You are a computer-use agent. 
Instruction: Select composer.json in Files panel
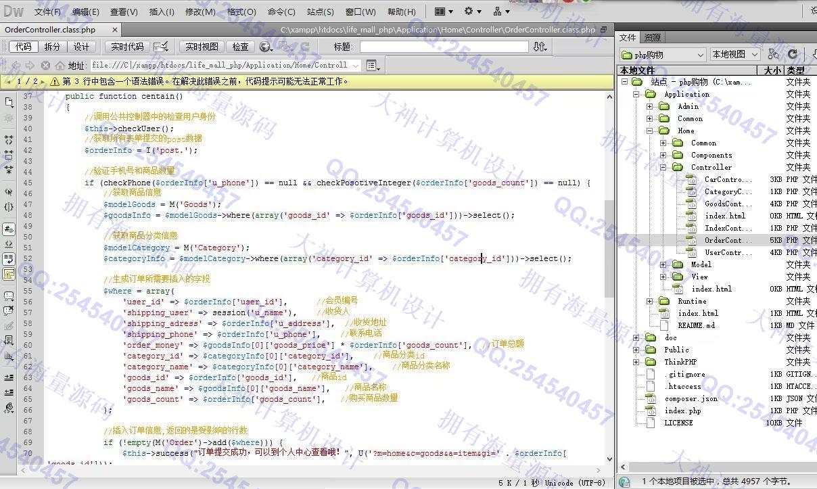tap(691, 398)
